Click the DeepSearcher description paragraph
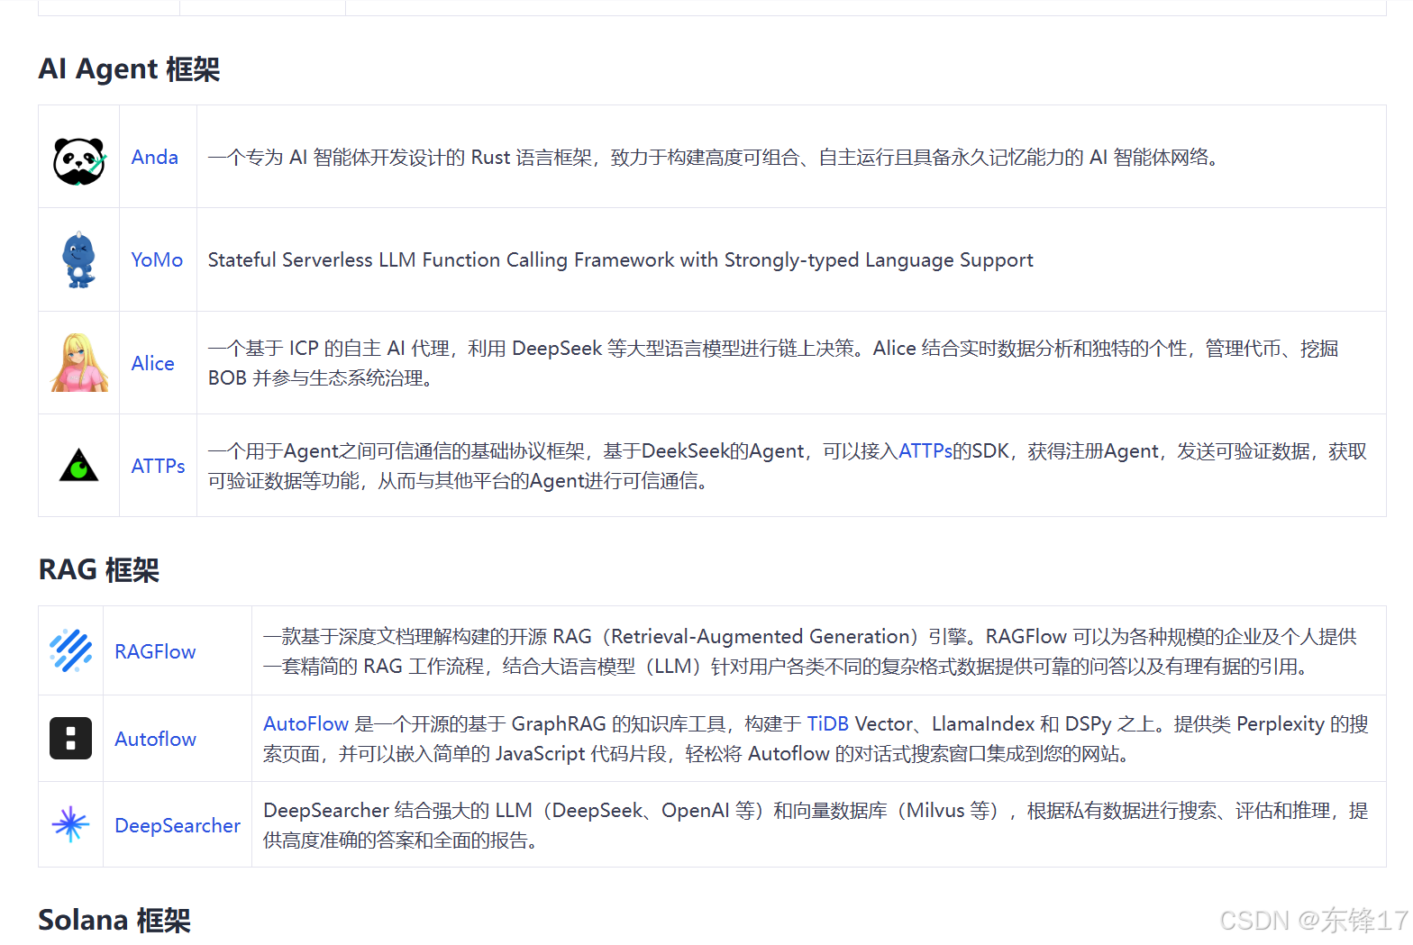The image size is (1413, 945). (x=816, y=825)
